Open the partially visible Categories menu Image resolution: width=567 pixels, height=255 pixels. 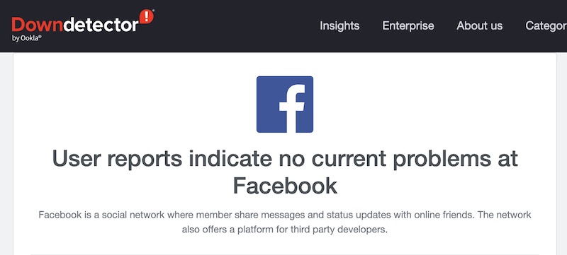[546, 25]
